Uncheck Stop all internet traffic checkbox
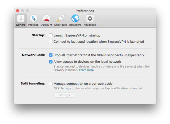This screenshot has width=170, height=124. [x=51, y=55]
